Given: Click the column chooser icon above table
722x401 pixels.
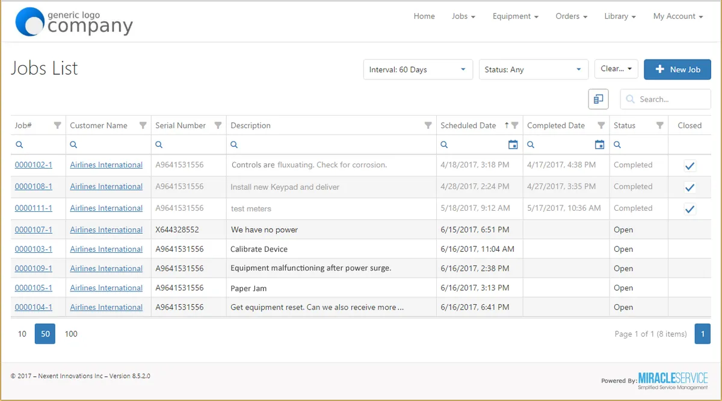Looking at the screenshot, I should click(598, 99).
